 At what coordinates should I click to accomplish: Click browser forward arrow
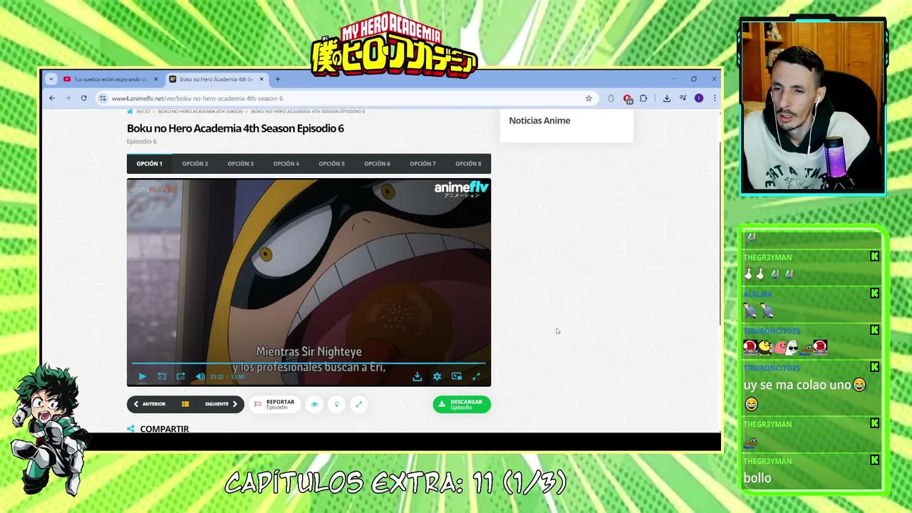tap(68, 98)
